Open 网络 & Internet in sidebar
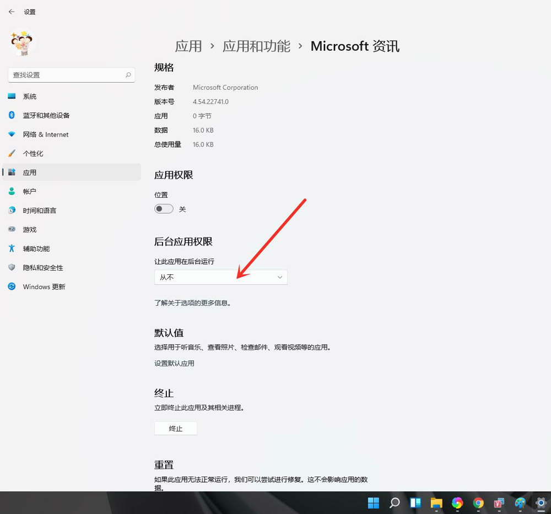The image size is (551, 514). [x=71, y=134]
